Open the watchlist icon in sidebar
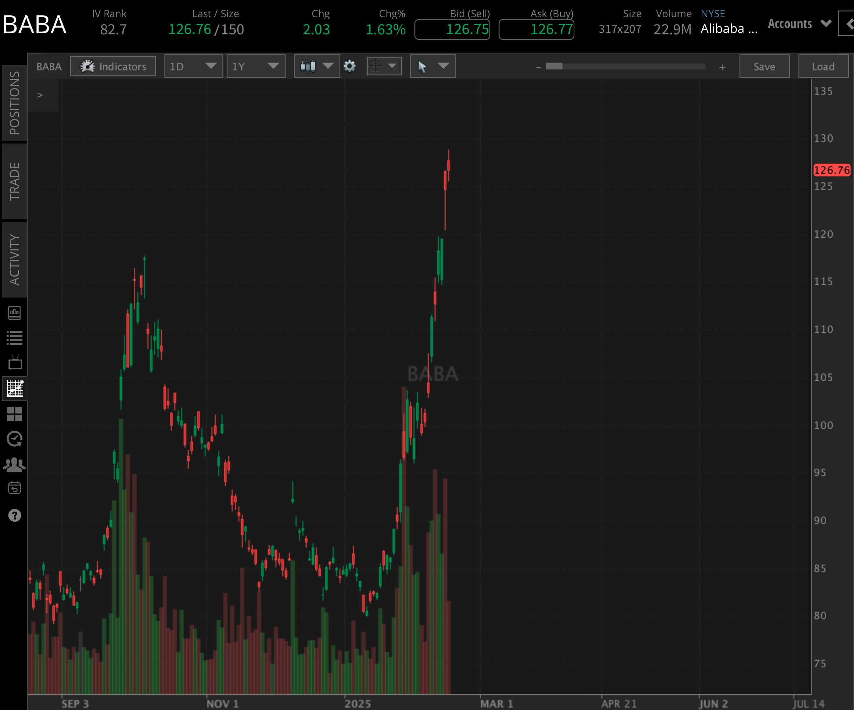Viewport: 854px width, 710px height. point(15,337)
